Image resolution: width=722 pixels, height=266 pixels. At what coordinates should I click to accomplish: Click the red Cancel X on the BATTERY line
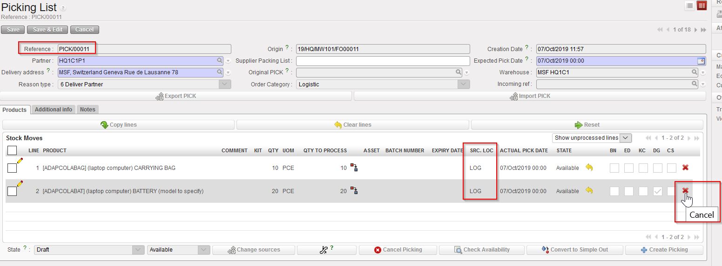[x=685, y=191]
